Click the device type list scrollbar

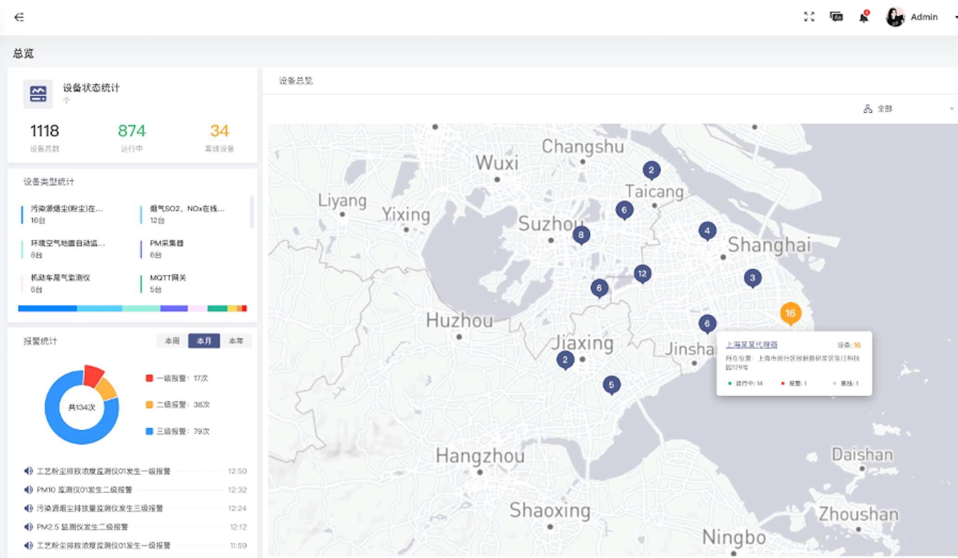pyautogui.click(x=252, y=212)
